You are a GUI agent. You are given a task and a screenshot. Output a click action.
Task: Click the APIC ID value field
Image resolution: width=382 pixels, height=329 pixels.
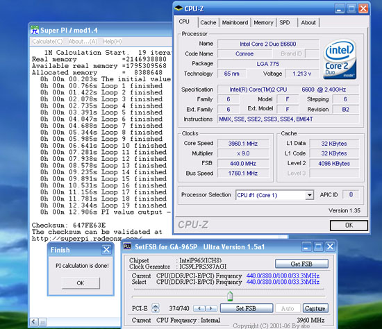[x=351, y=194]
